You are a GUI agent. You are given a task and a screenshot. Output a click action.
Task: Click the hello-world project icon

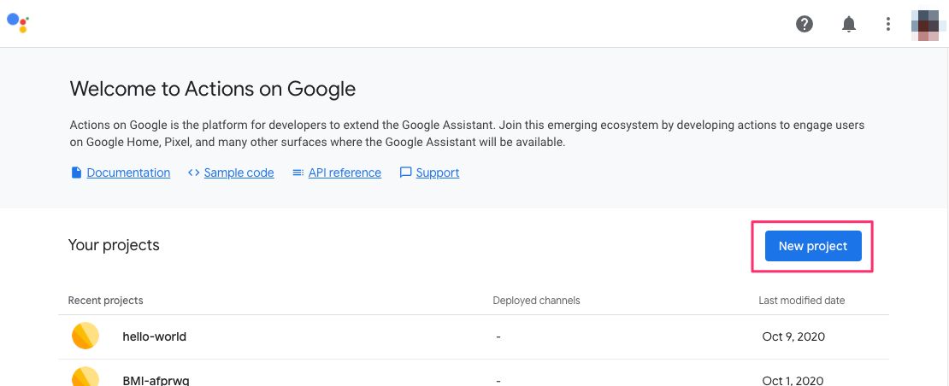(85, 336)
